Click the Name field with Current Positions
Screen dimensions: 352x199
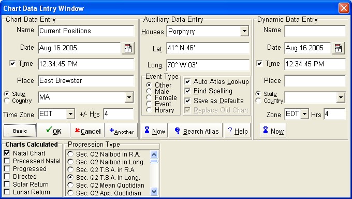[86, 31]
